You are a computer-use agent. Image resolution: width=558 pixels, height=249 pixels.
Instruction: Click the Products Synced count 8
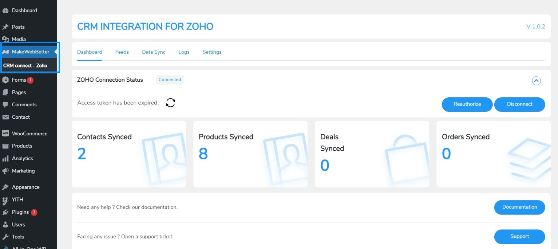203,154
